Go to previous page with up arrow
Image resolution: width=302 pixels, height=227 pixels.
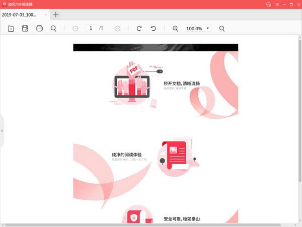point(75,29)
